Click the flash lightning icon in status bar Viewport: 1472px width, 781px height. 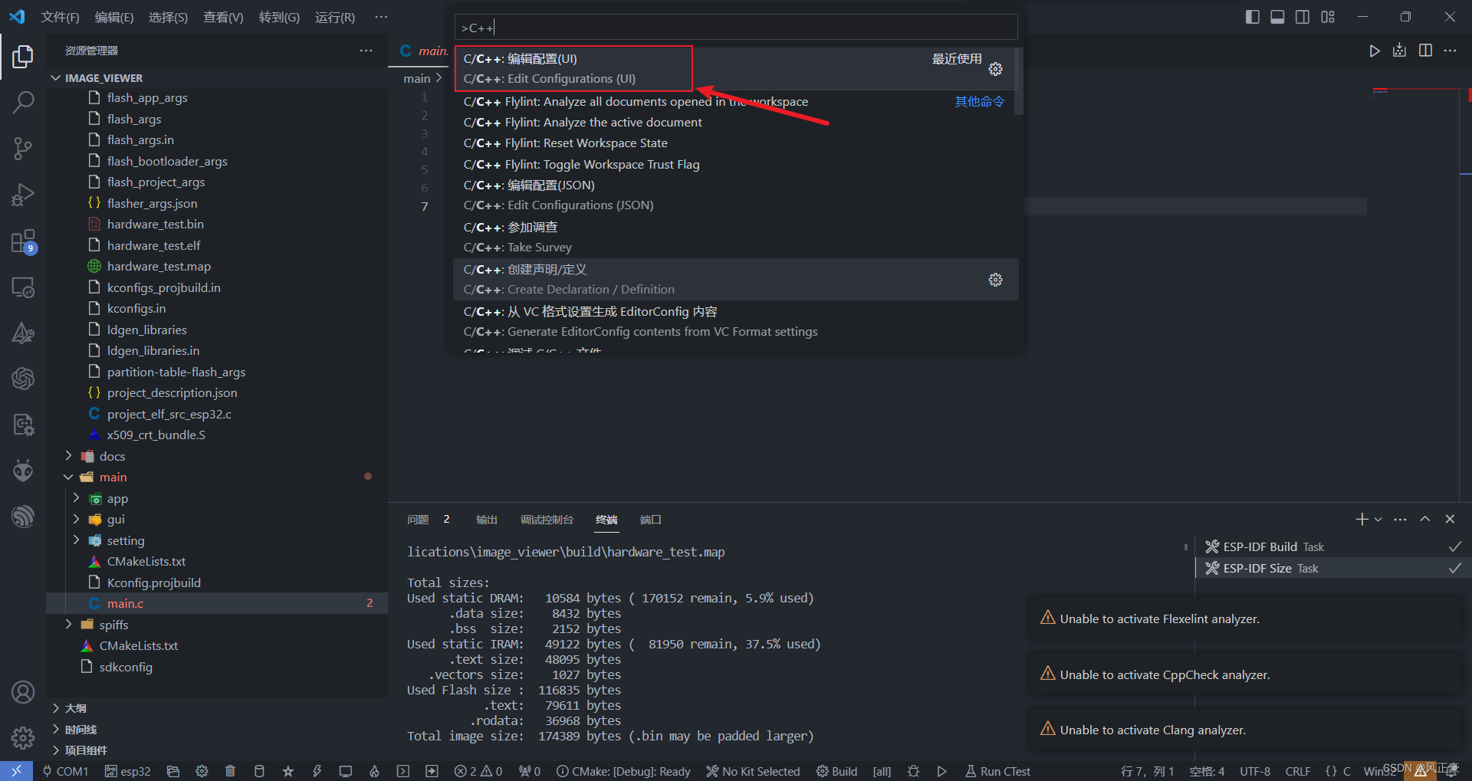point(317,771)
